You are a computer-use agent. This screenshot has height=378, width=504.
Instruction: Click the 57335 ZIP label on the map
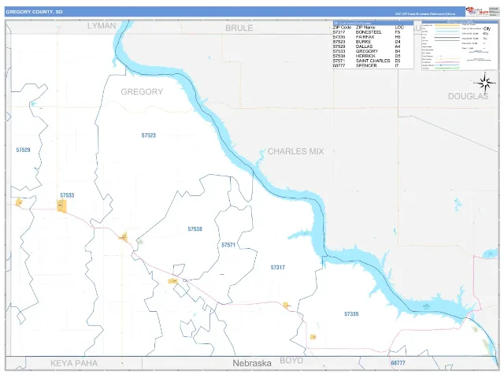click(x=351, y=313)
